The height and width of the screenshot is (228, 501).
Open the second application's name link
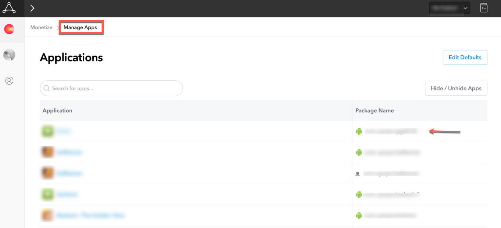point(70,152)
